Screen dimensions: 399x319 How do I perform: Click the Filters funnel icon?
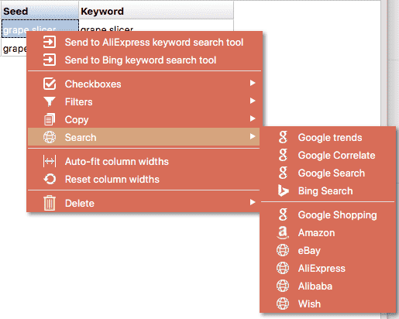pos(50,101)
